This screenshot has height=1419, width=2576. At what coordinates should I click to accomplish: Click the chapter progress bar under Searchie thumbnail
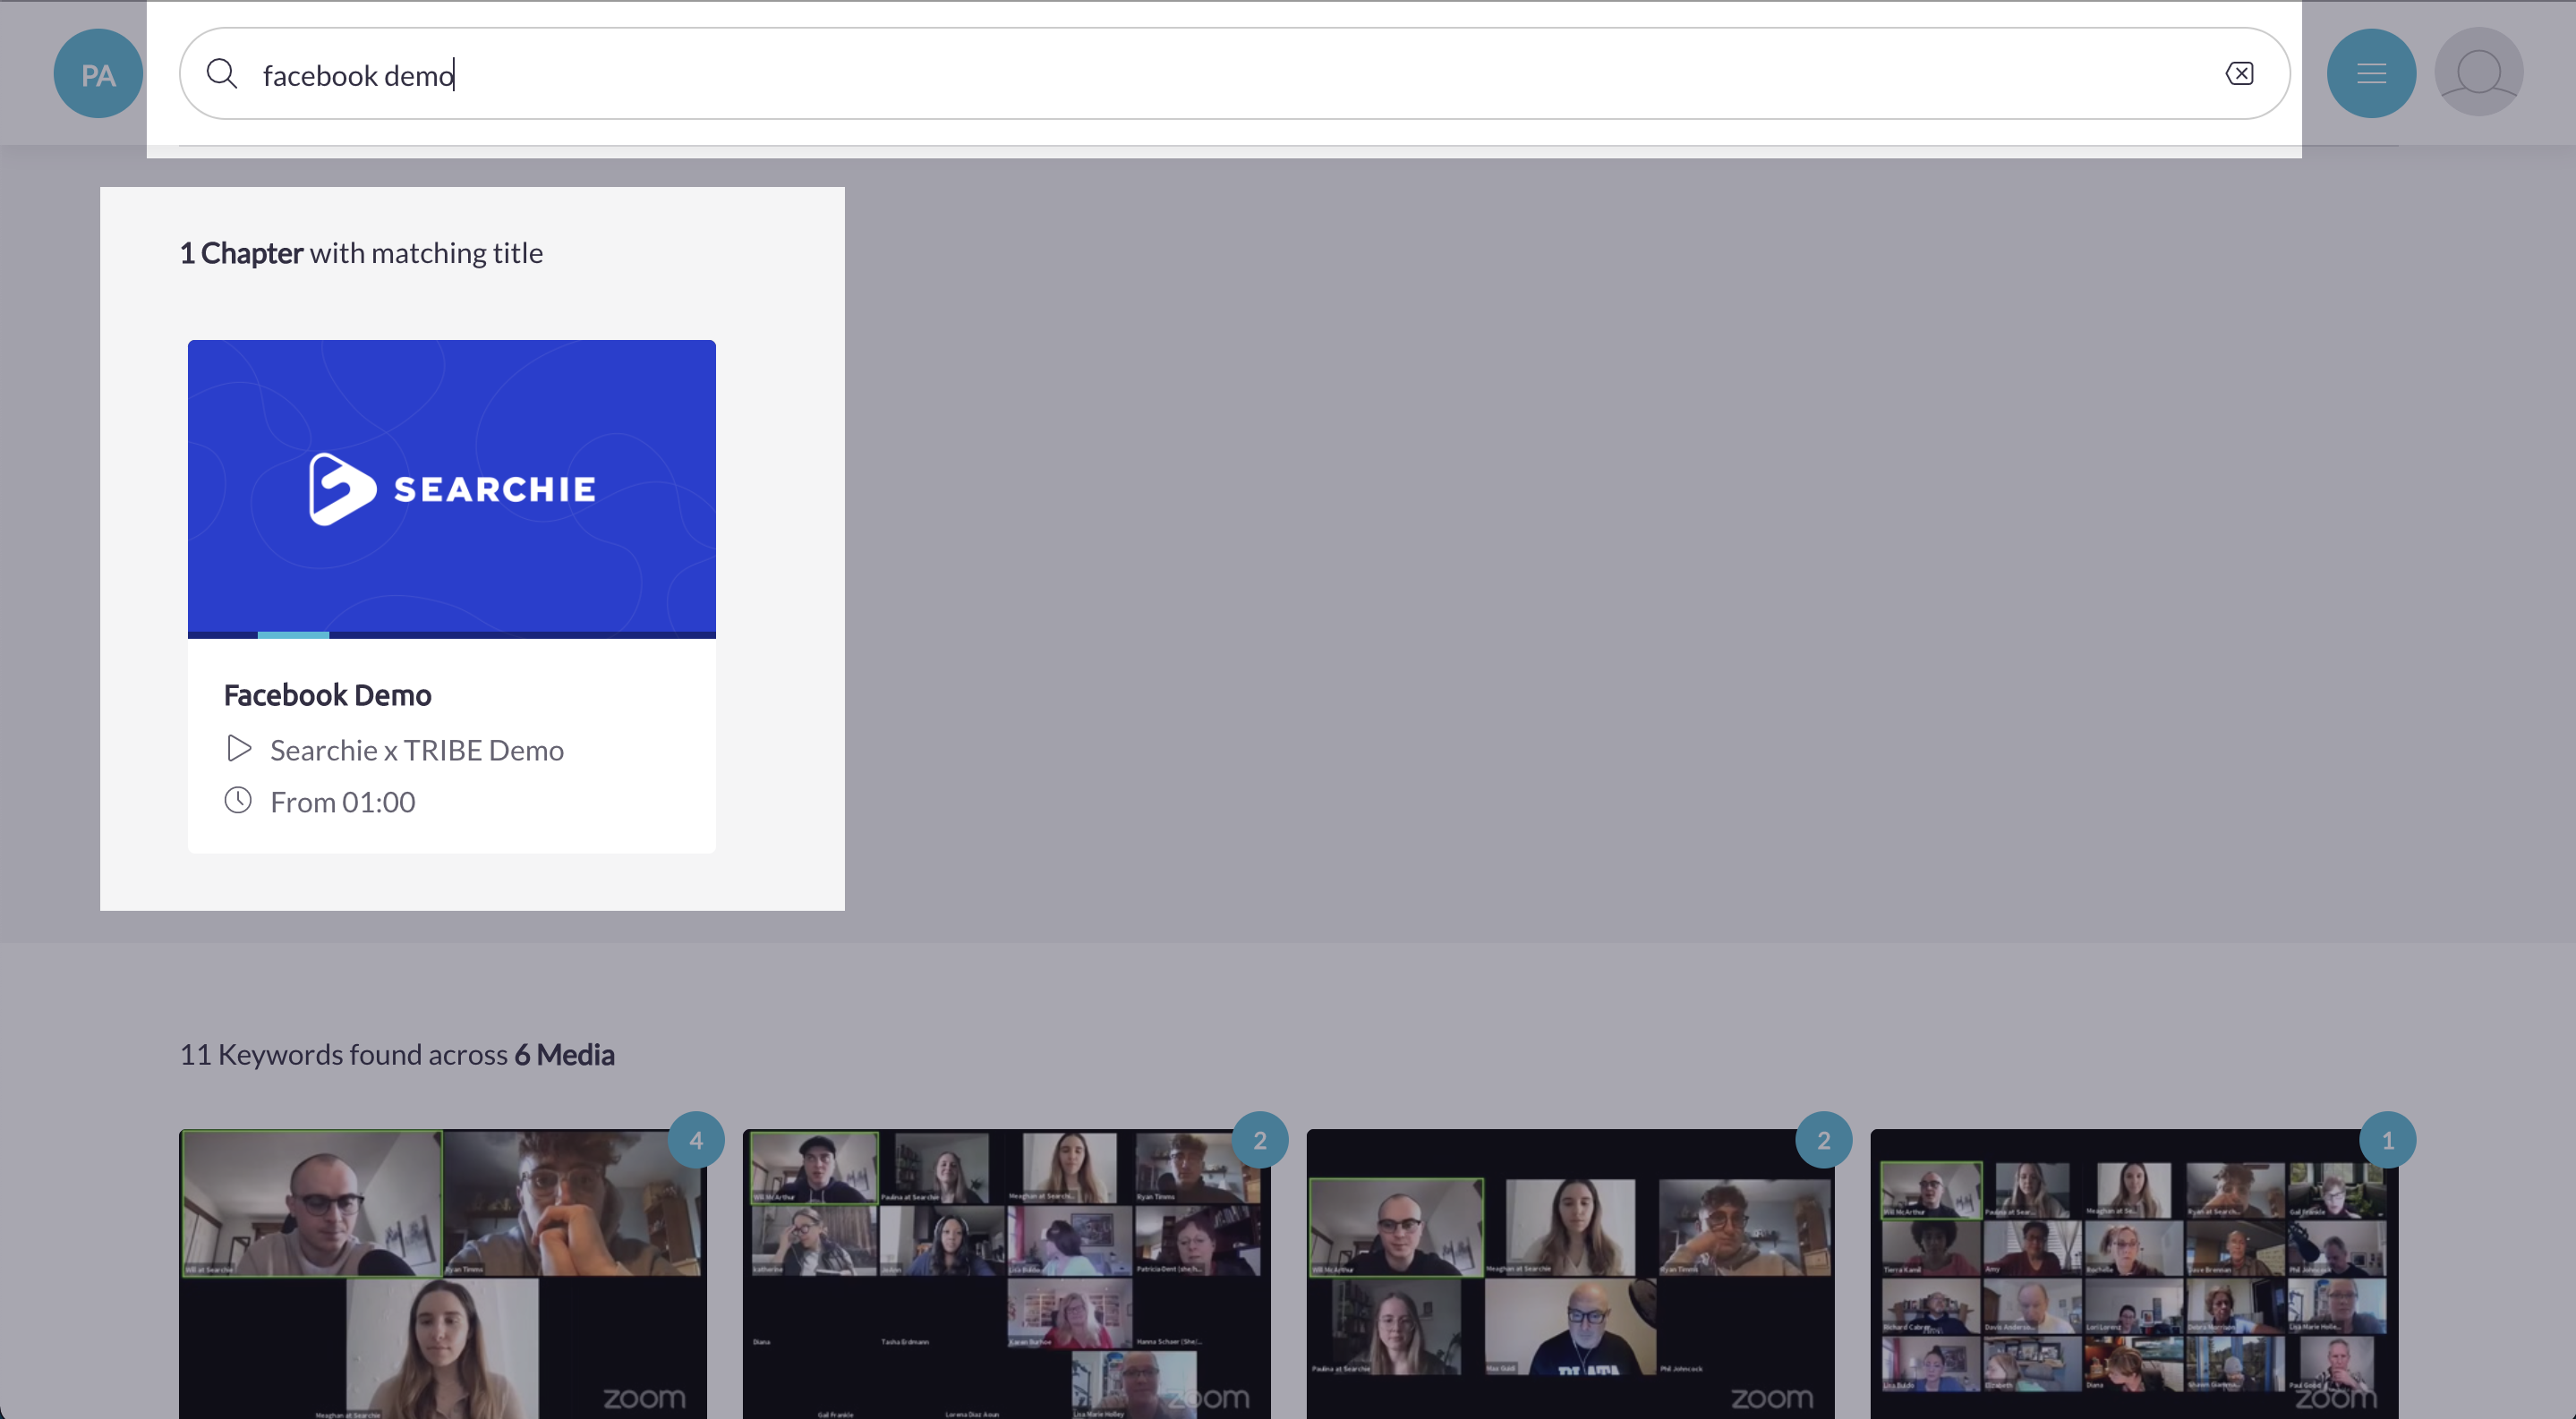[452, 634]
